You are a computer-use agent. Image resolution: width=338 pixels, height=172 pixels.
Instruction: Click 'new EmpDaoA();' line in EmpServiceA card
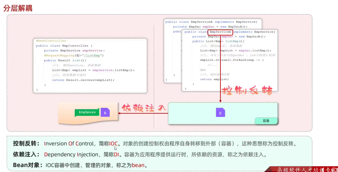(210, 27)
